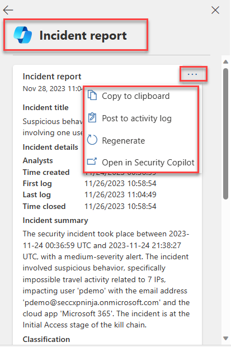Image resolution: width=231 pixels, height=347 pixels.
Task: Click the large Incident report panel title
Action: coord(83,35)
